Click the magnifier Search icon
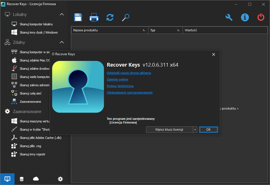 (x=126, y=18)
